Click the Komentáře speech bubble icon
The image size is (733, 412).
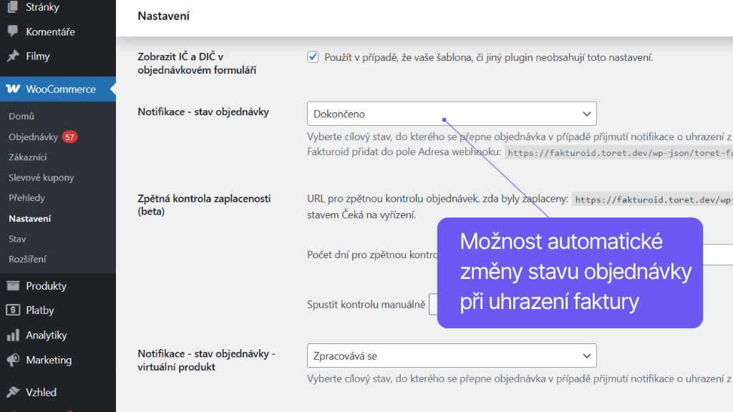[x=13, y=31]
